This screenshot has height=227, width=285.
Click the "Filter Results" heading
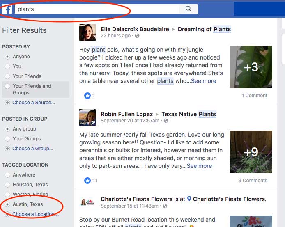[x=24, y=30]
